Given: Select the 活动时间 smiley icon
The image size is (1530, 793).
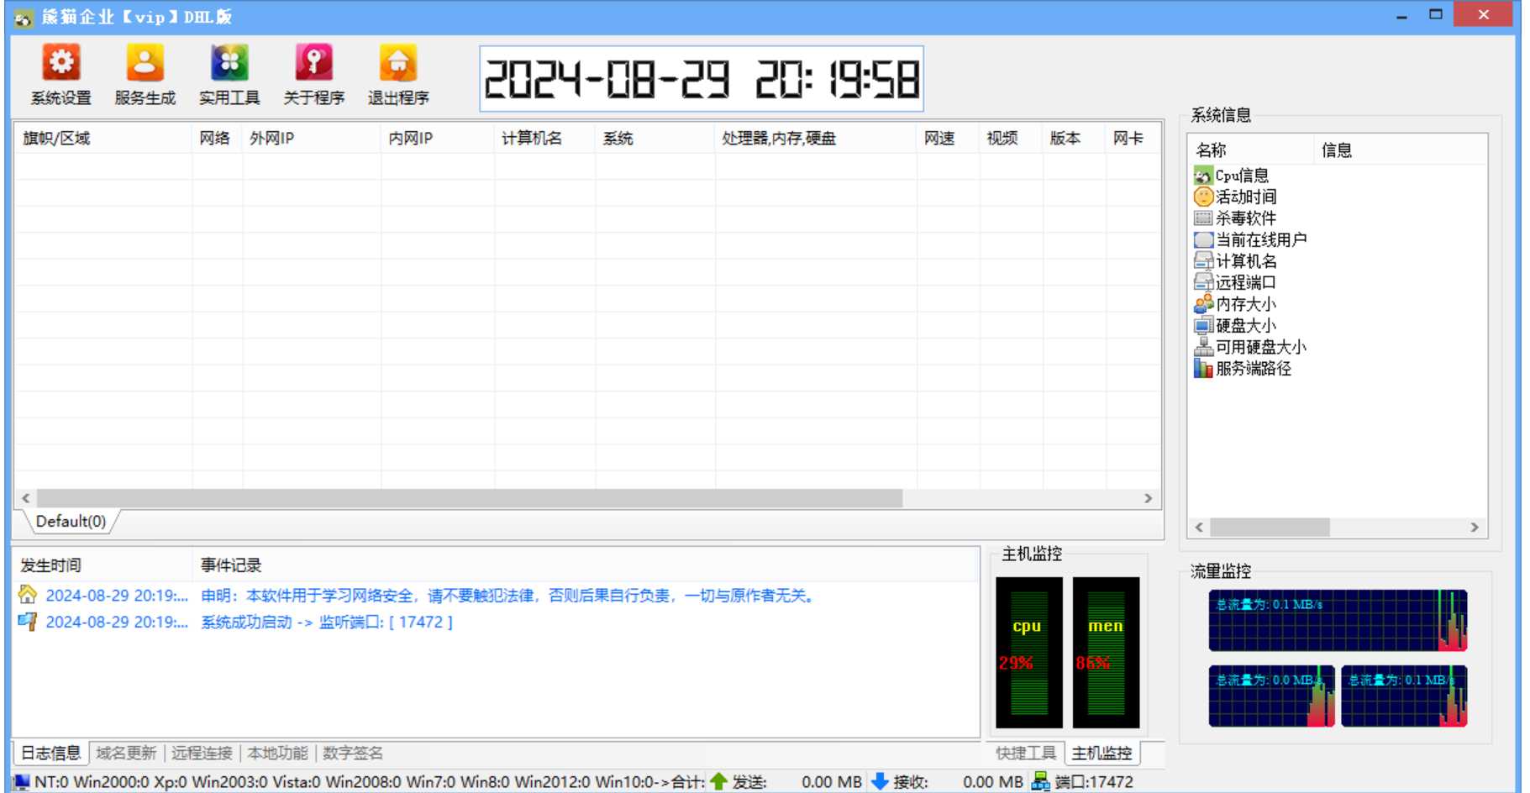Looking at the screenshot, I should (1203, 197).
